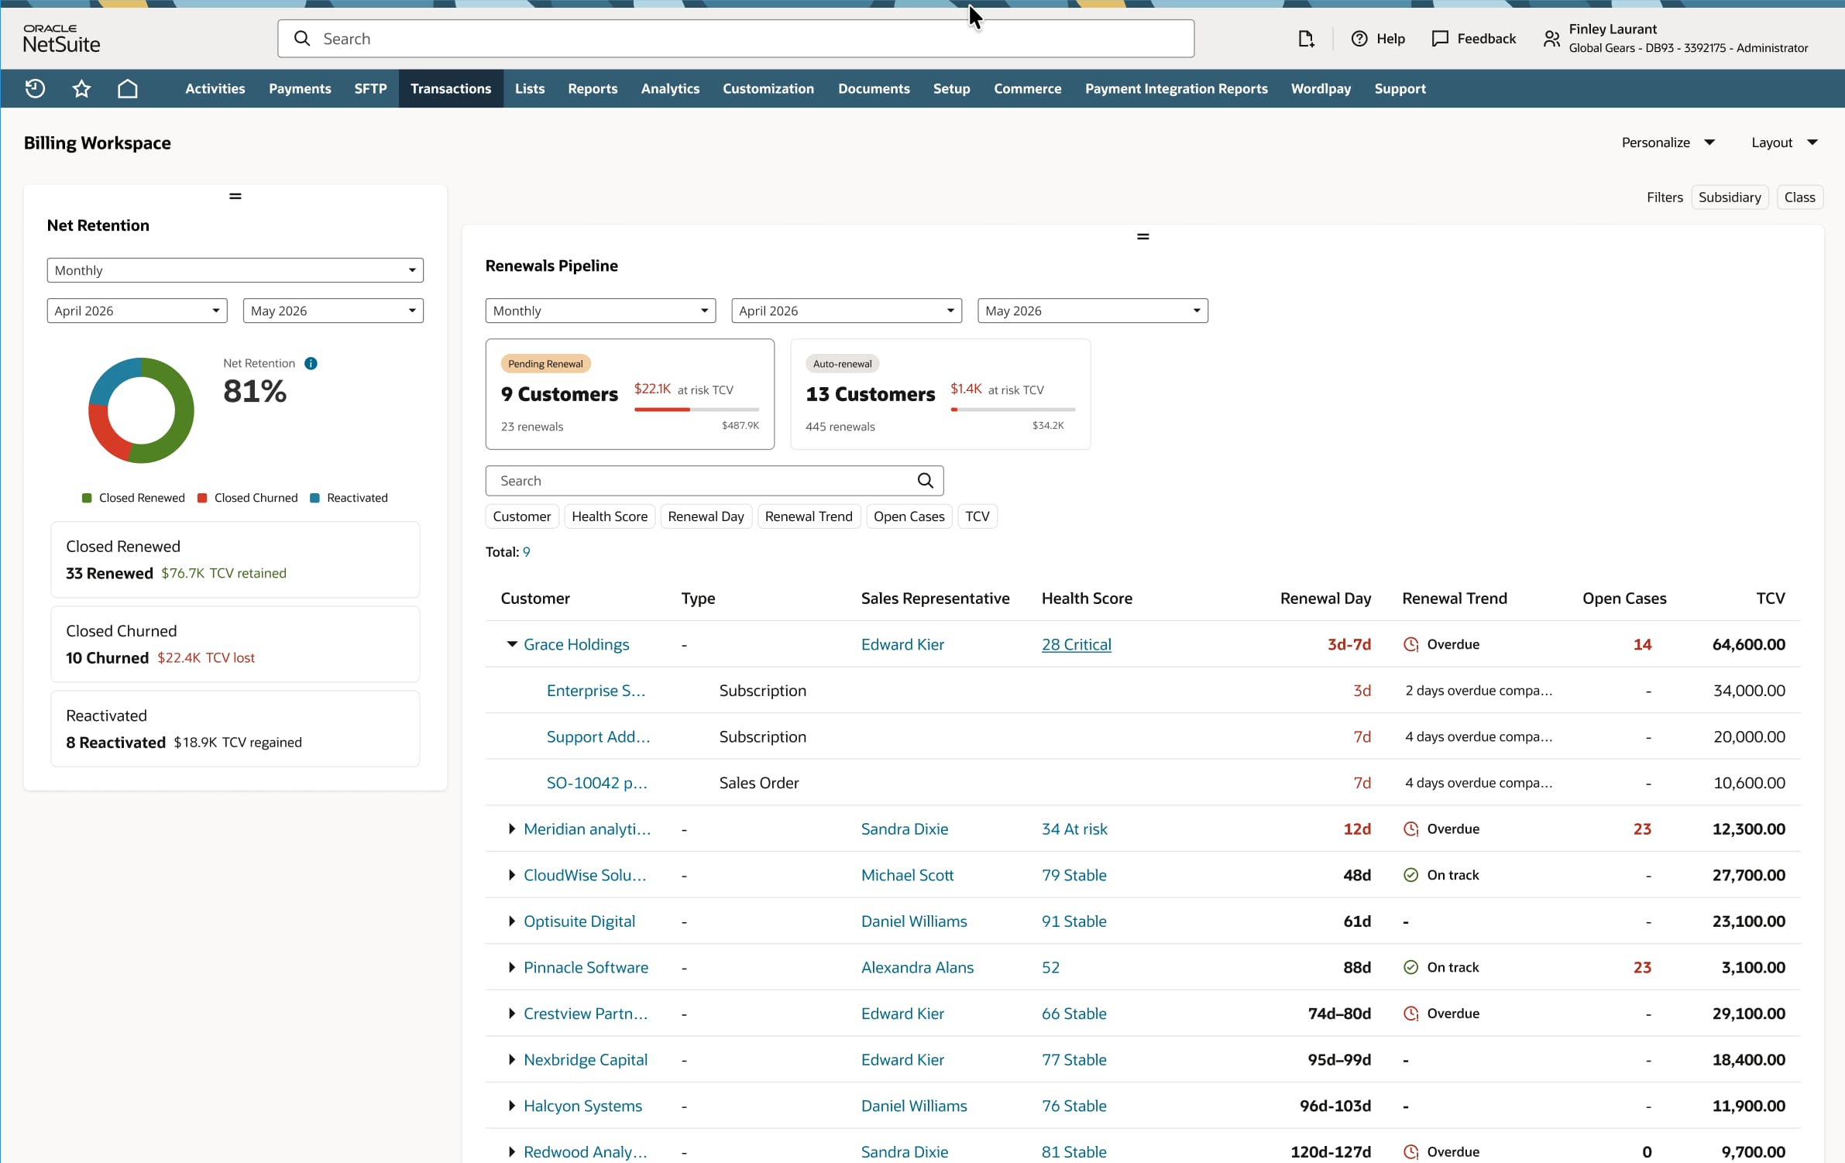1845x1163 pixels.
Task: Toggle the Renewal Trend column chip
Action: [x=809, y=516]
